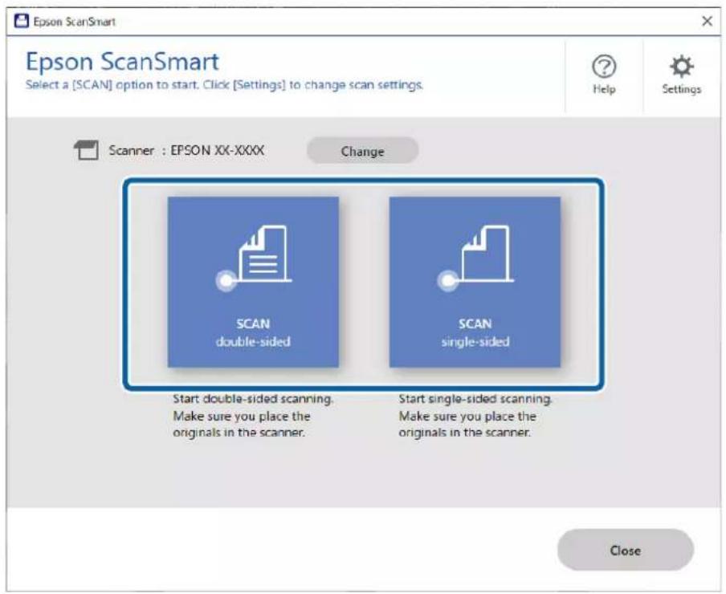Start SCAN double-sided tile
The image size is (726, 594).
(253, 283)
